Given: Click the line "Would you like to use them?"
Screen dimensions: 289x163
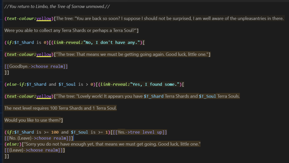Looking at the screenshot, I should [33, 120].
